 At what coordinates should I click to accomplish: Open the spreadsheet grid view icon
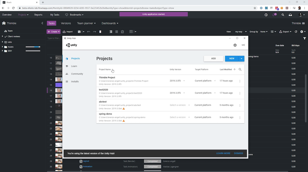tap(131, 32)
